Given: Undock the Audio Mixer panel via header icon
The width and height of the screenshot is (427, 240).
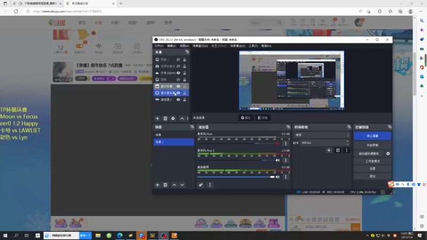Looking at the screenshot, I should (288, 127).
